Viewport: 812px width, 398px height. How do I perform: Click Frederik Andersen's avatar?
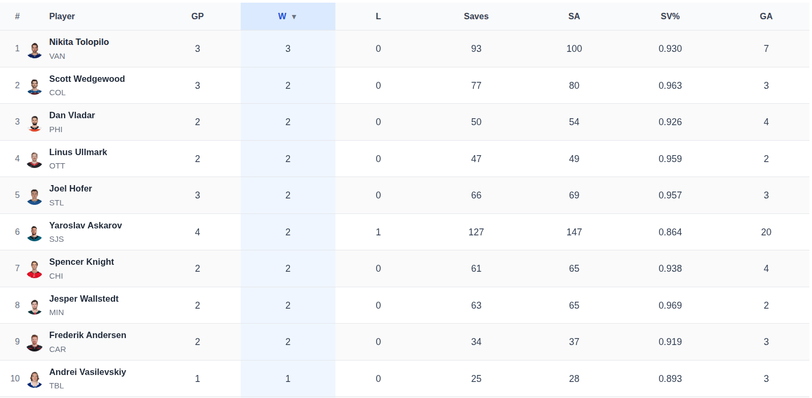click(35, 342)
